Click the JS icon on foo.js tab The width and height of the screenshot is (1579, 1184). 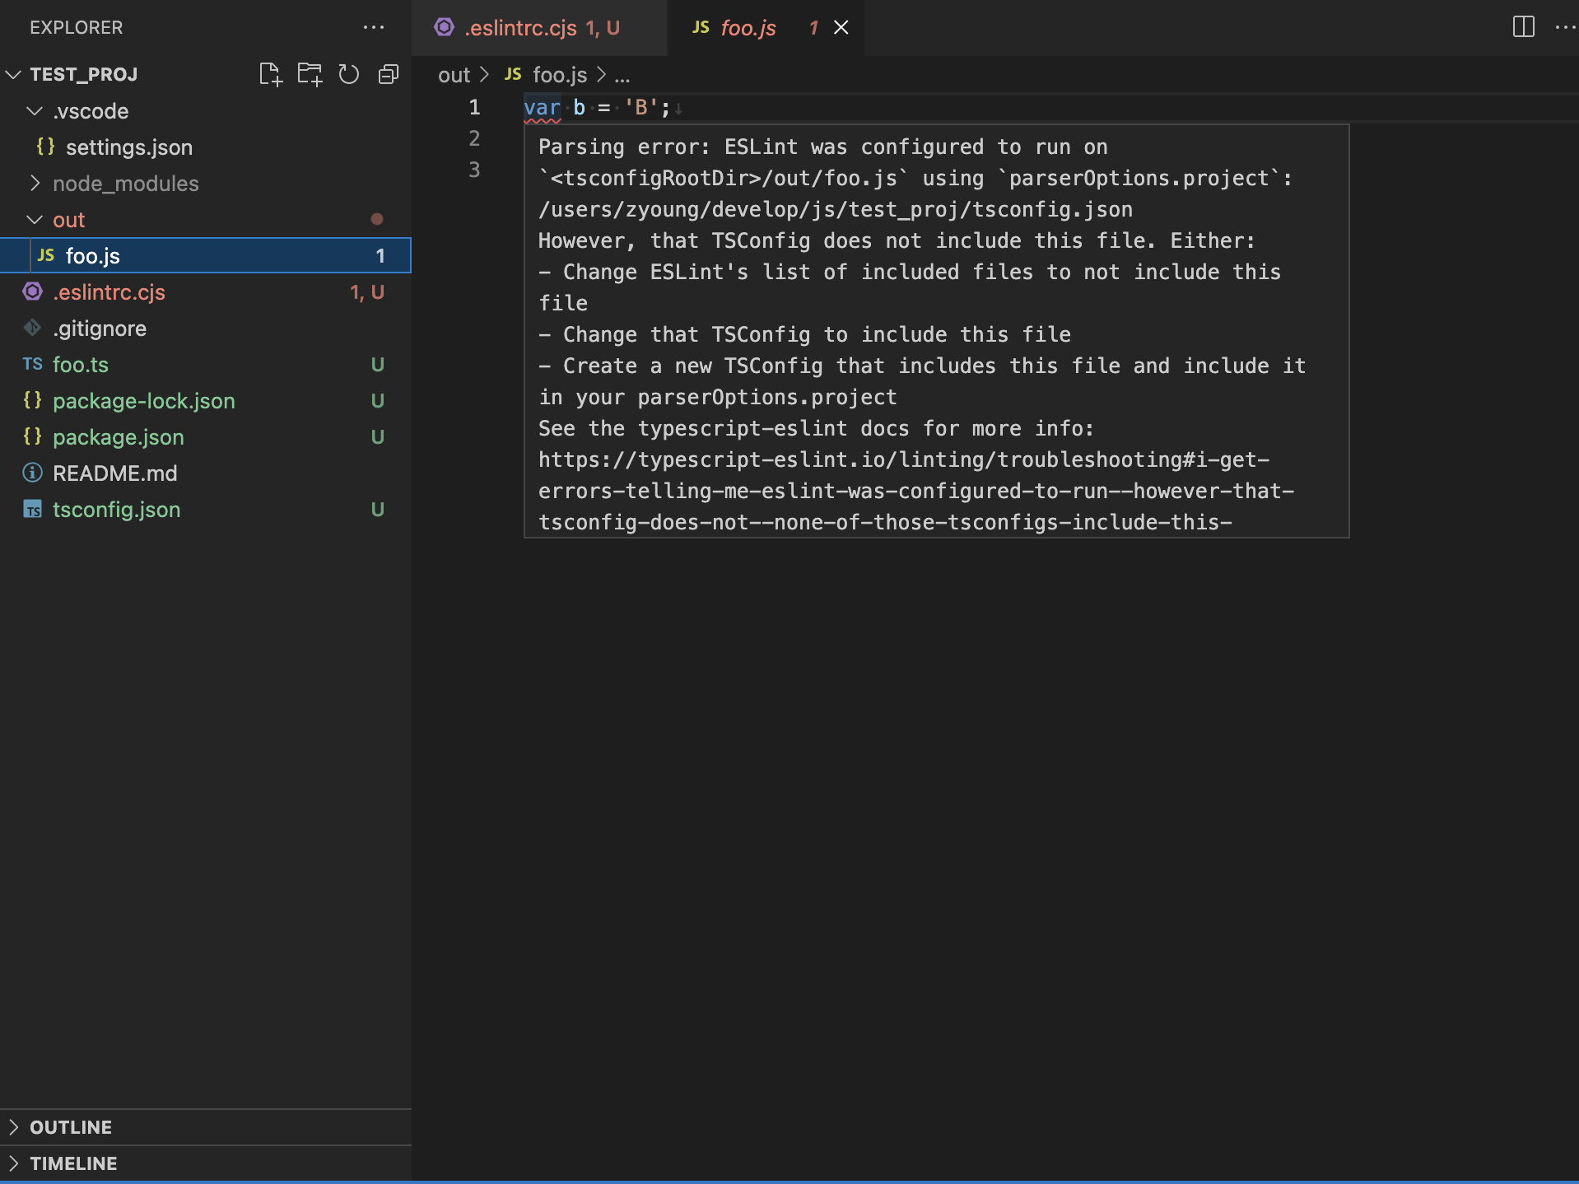(x=701, y=27)
